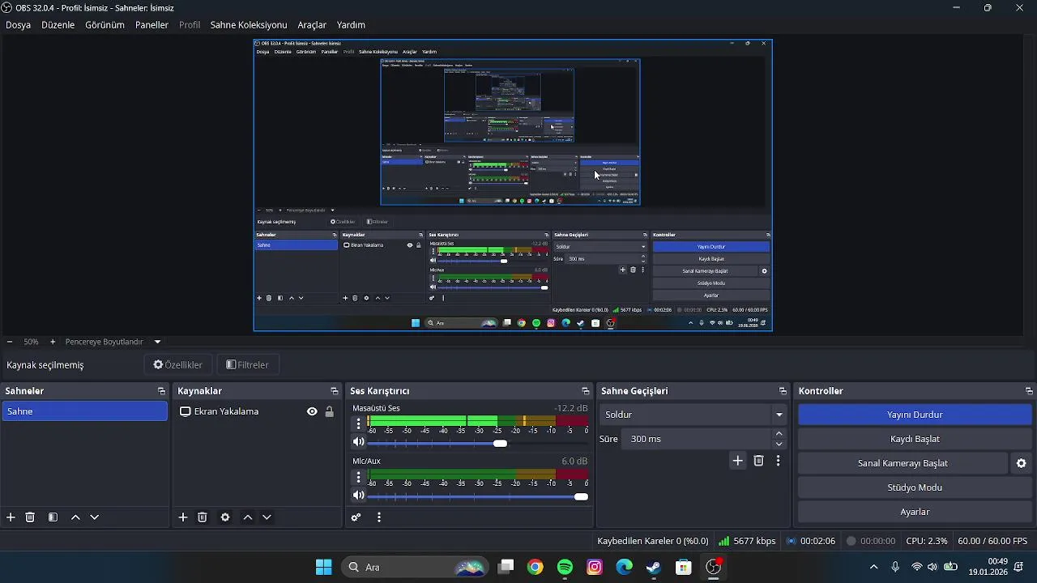Screen dimensions: 1037x583
Task: Hide the Ekran Yakalama source
Action: point(312,411)
